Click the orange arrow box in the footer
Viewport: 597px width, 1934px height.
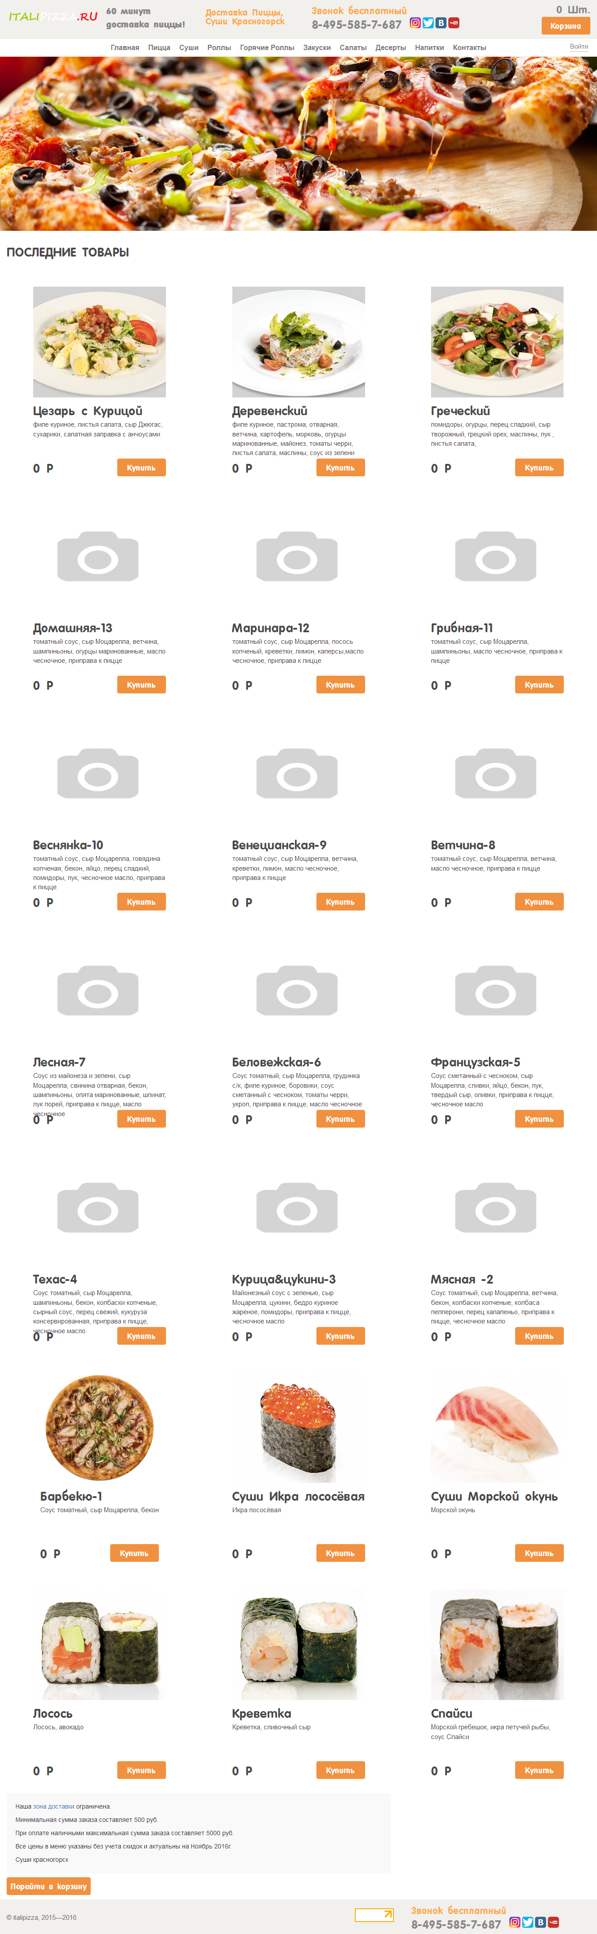[374, 1915]
